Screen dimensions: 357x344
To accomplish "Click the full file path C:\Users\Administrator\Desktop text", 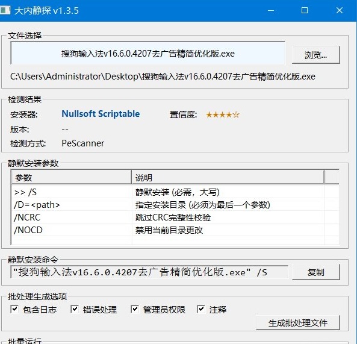I will pyautogui.click(x=163, y=77).
